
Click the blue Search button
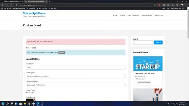pos(158,42)
